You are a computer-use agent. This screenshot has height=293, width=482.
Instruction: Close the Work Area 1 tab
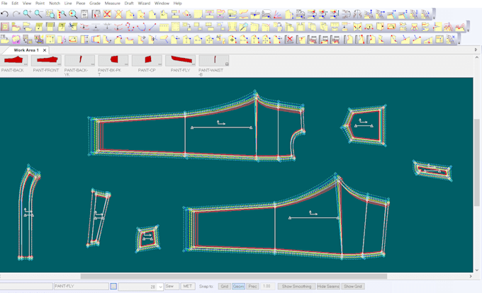tap(45, 50)
